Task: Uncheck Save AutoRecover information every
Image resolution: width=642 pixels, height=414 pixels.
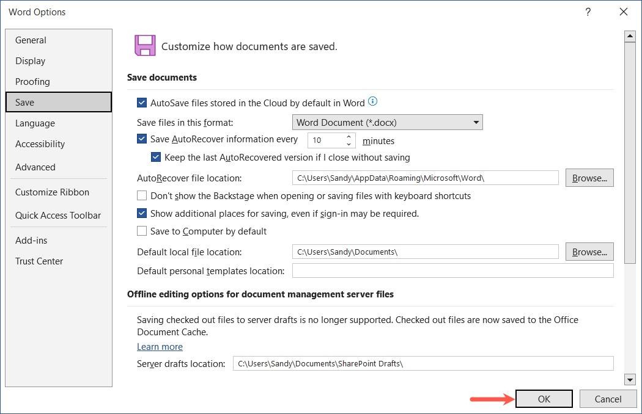Action: tap(141, 139)
